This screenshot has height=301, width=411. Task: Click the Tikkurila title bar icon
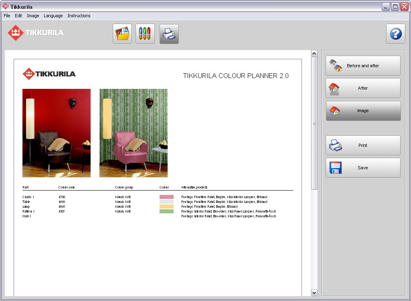pos(5,6)
